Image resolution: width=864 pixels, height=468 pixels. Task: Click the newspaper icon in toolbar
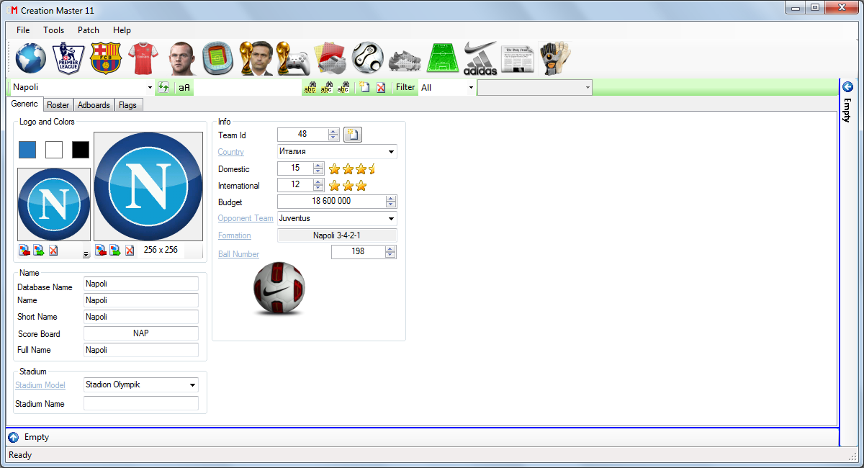click(518, 58)
